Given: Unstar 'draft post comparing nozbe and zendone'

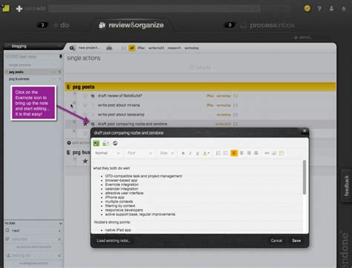Looking at the screenshot, I should point(85,124).
